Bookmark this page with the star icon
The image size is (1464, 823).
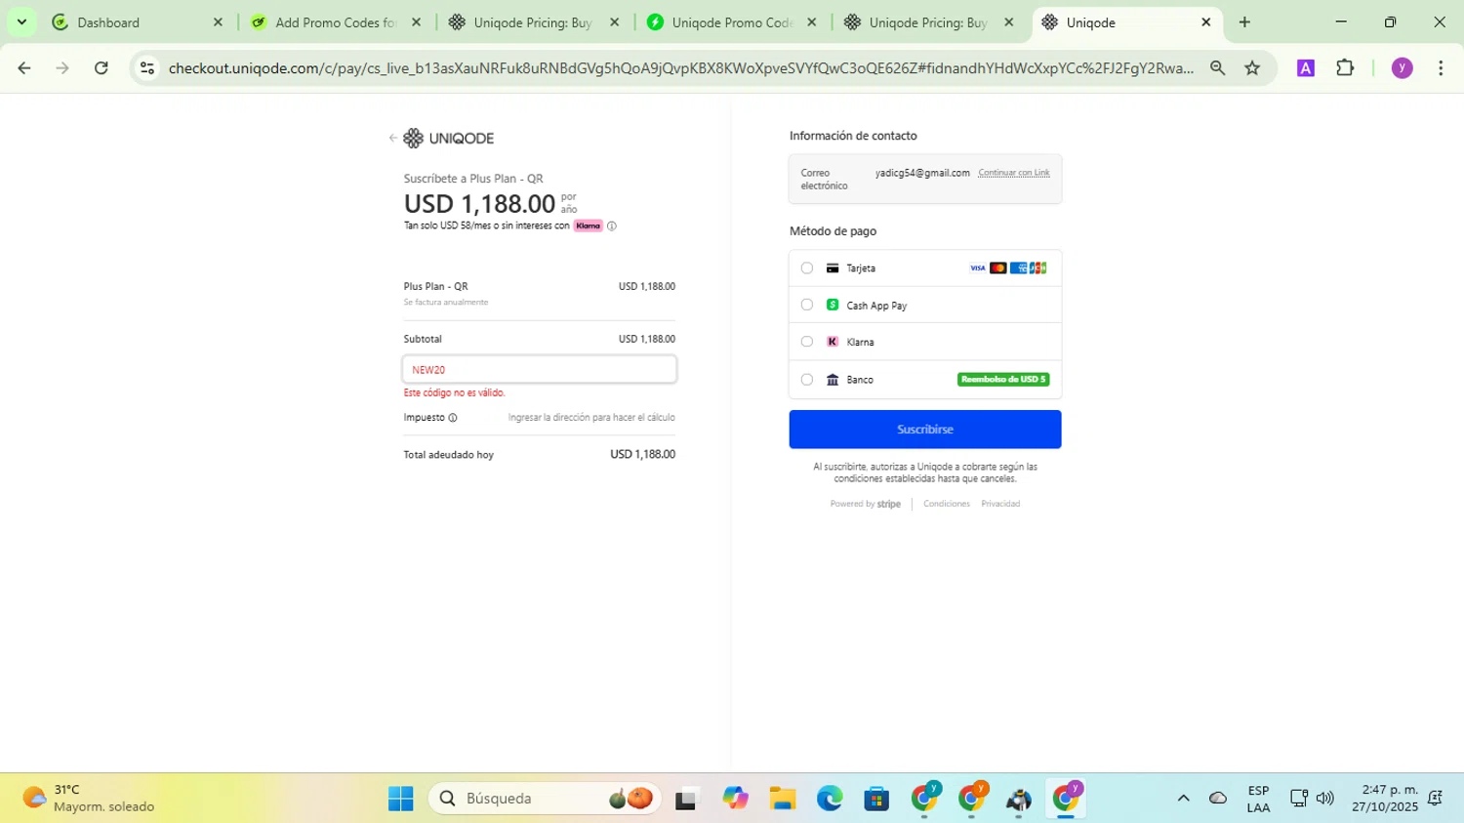coord(1252,67)
